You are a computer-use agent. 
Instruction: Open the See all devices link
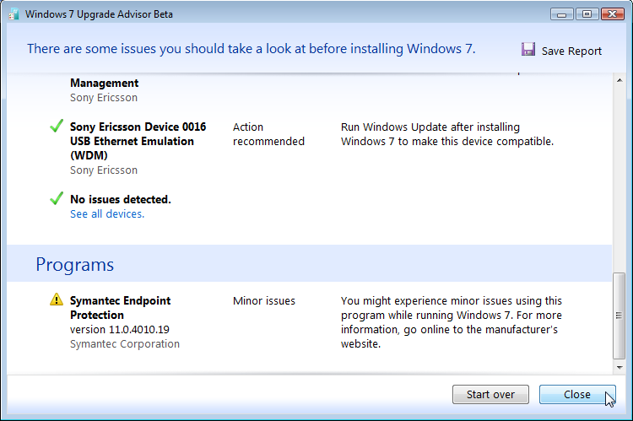(x=107, y=214)
